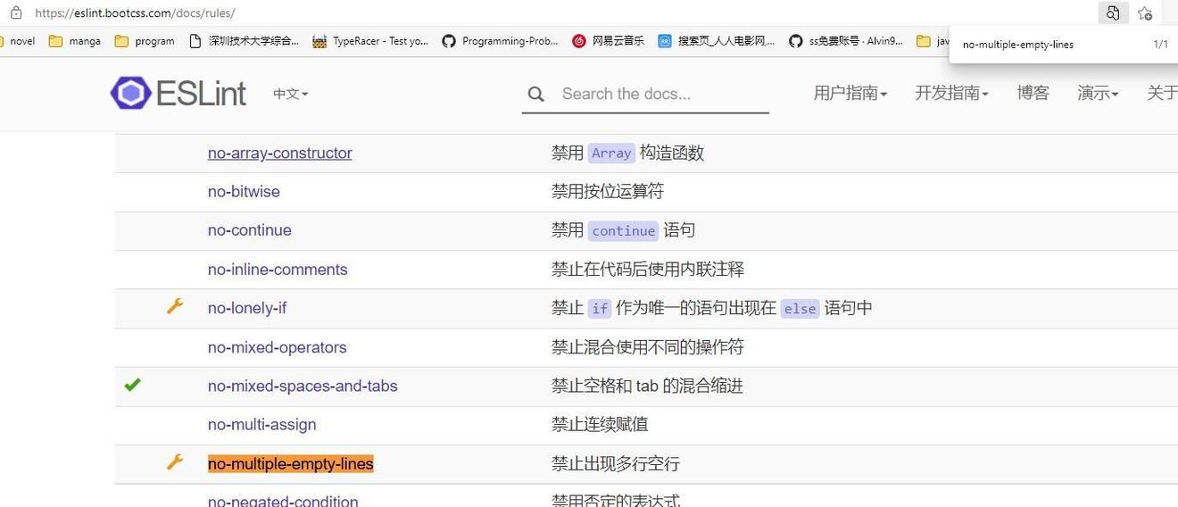Open the GitHub Programming-Prob bookmark
1178x507 pixels.
500,41
